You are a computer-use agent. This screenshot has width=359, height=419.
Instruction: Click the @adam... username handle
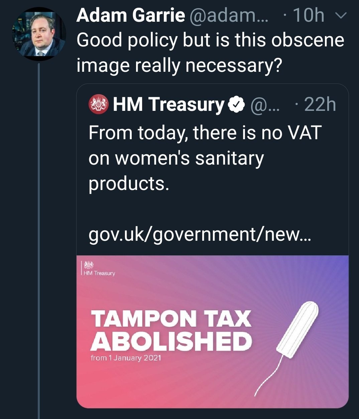click(x=229, y=15)
